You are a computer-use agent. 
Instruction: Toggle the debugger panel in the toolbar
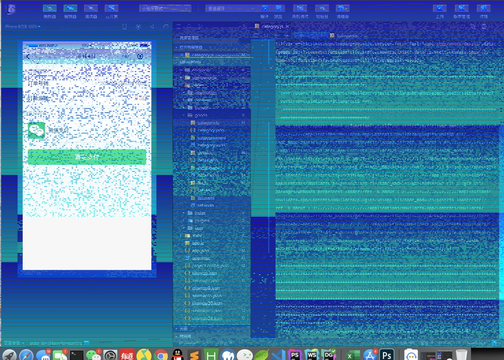pyautogui.click(x=91, y=9)
